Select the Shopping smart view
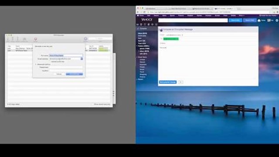The image size is (279, 157). coord(143,75)
